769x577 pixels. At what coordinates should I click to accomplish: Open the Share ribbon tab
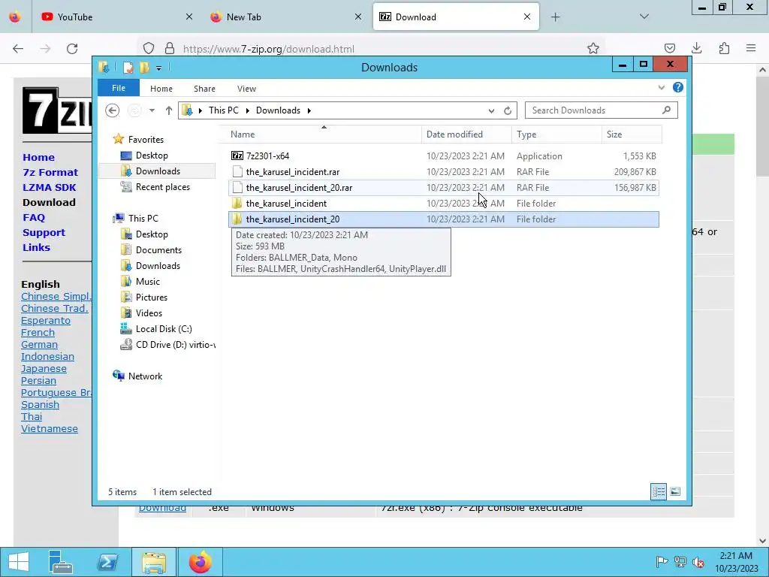coord(204,89)
